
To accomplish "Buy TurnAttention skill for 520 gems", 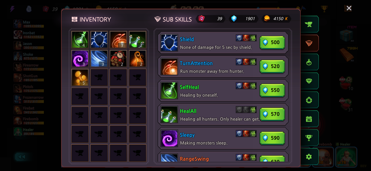I will tap(272, 66).
